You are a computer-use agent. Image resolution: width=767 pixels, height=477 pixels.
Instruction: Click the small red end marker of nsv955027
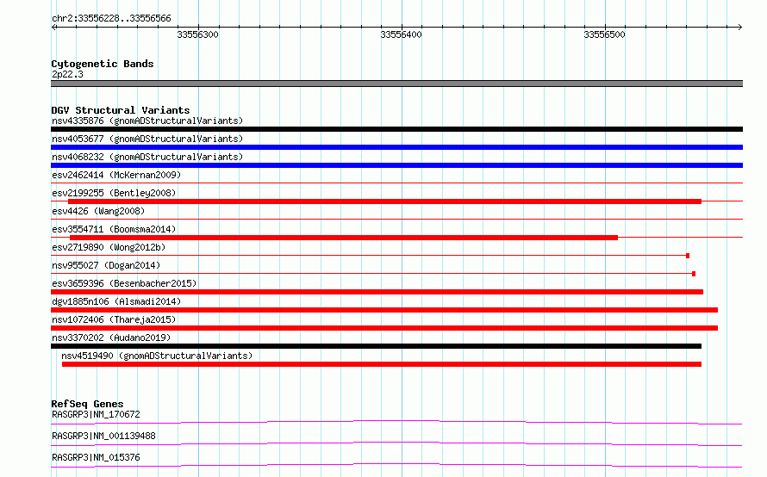click(x=694, y=274)
